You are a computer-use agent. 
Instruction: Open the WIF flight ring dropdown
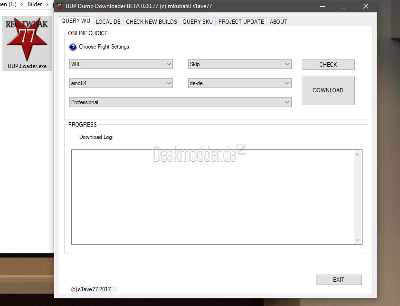click(121, 64)
